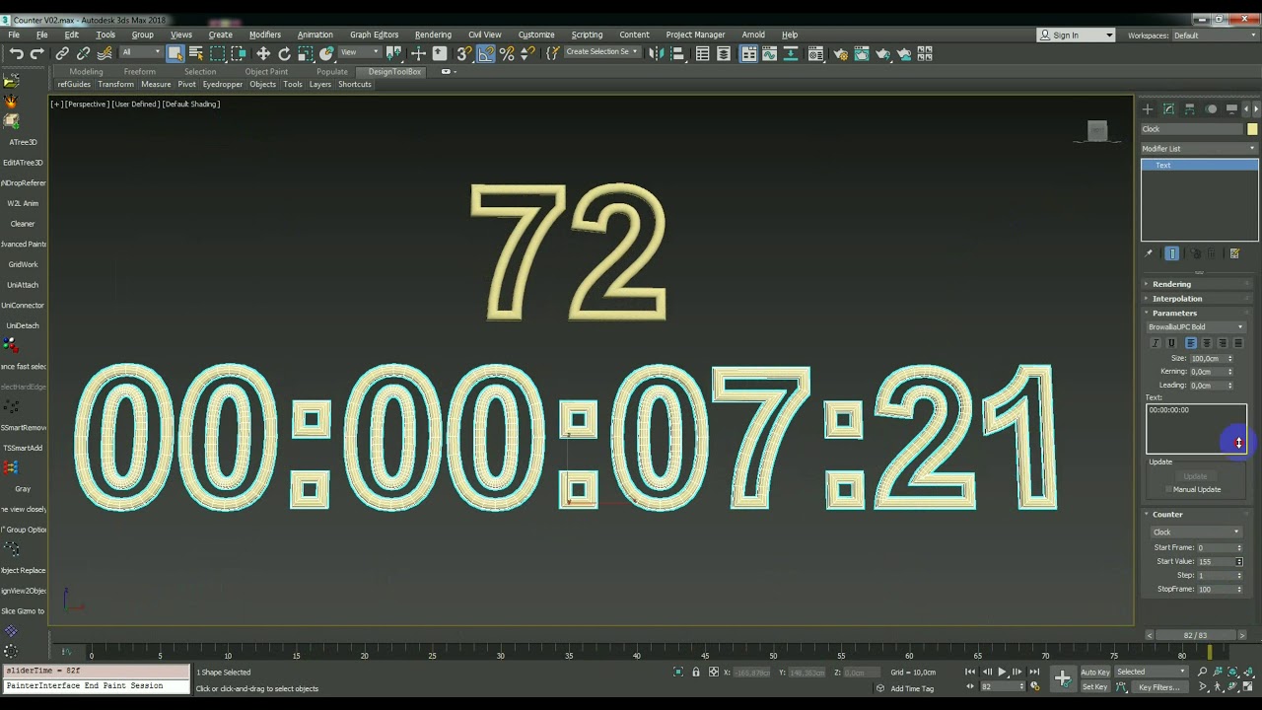Open the Render Setup teapot icon
This screenshot has height=710, width=1262.
point(839,54)
